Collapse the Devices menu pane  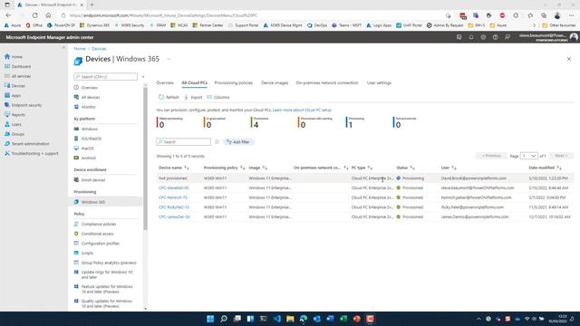(143, 76)
